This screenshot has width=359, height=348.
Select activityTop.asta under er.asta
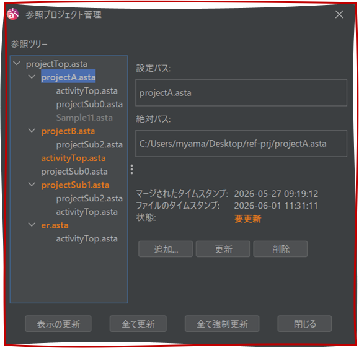coord(87,239)
